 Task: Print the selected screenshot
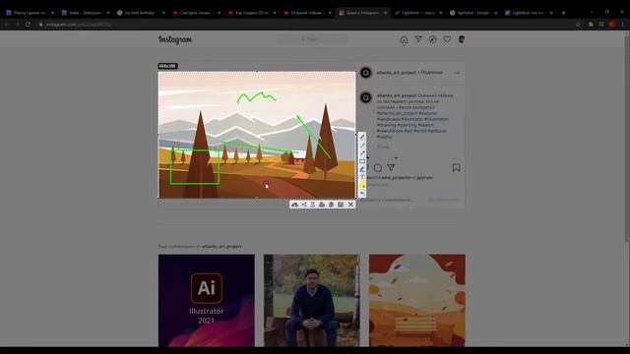(322, 205)
